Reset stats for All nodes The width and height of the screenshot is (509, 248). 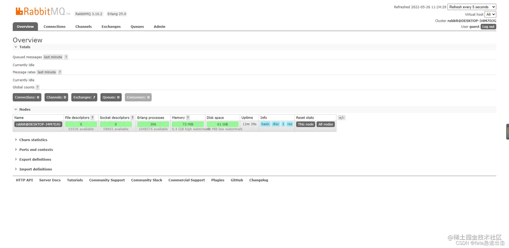[x=326, y=124]
